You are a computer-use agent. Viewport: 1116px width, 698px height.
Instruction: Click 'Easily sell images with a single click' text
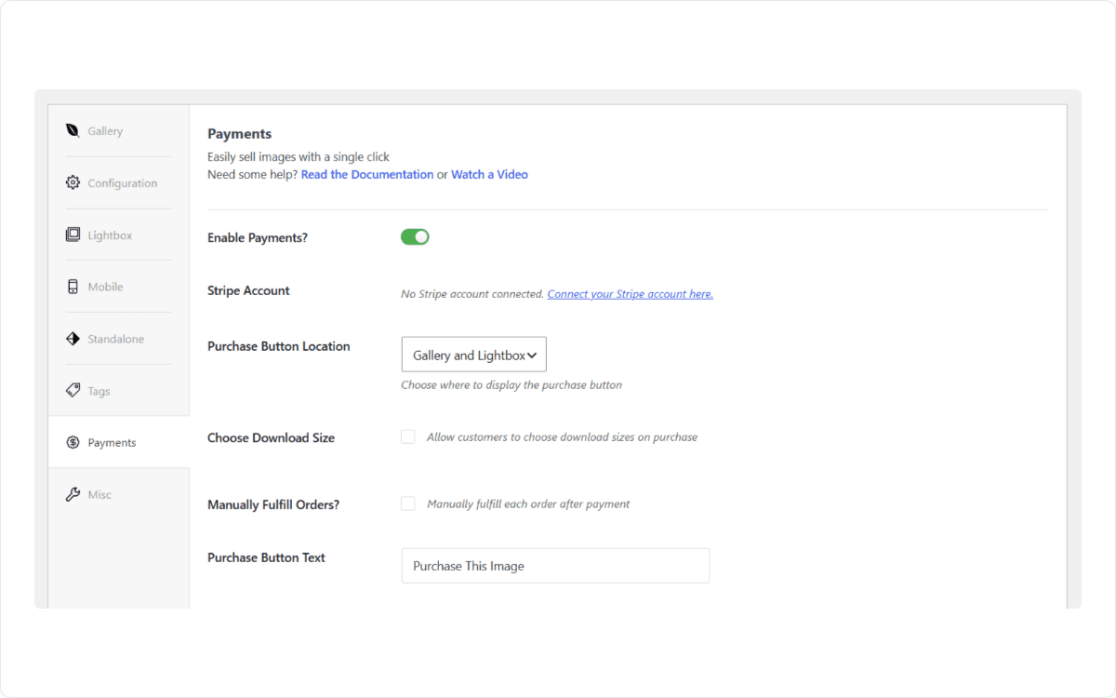(299, 156)
